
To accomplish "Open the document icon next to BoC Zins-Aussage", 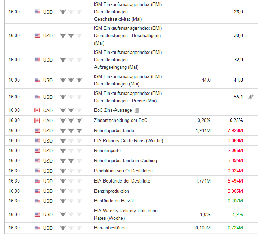I will (x=137, y=110).
